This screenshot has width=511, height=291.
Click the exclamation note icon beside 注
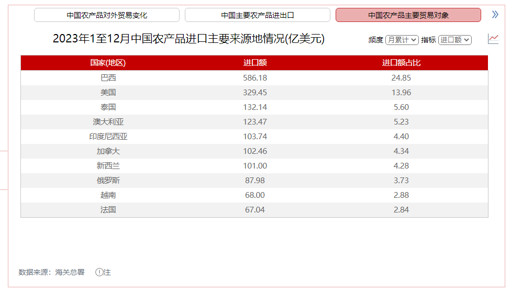point(99,272)
